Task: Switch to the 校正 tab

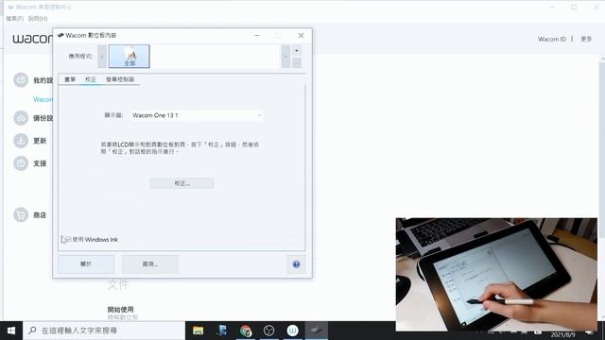Action: pos(91,79)
